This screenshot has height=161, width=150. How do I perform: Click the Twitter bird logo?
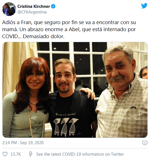pos(144,6)
